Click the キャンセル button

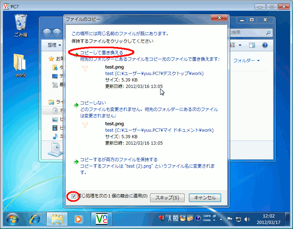(x=205, y=198)
